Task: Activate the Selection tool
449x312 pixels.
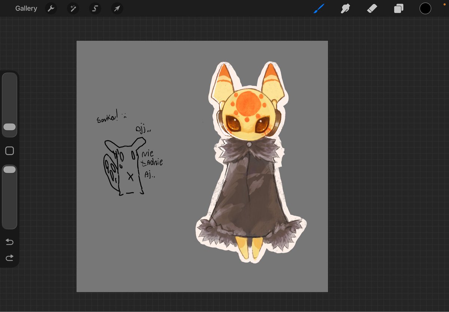Action: (95, 9)
